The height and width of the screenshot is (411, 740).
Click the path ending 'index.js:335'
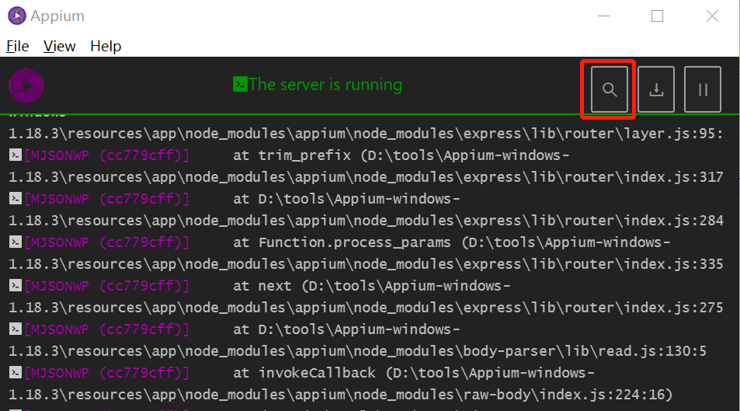366,264
